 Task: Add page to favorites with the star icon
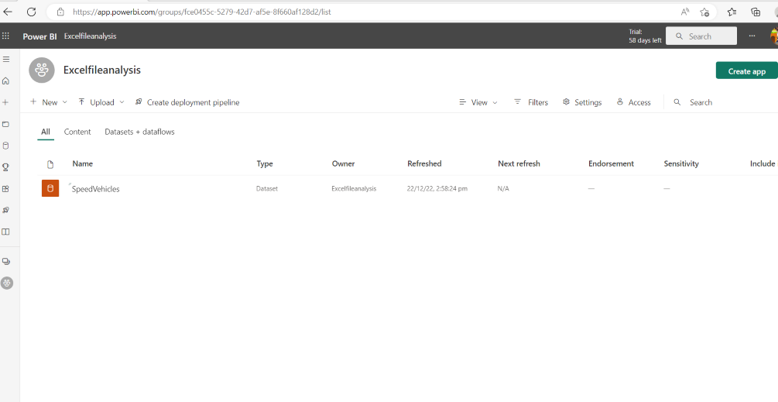[704, 12]
